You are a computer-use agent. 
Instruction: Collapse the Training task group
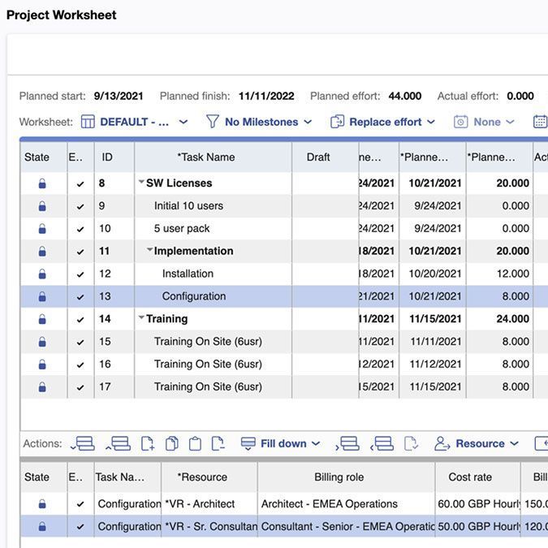coord(141,317)
